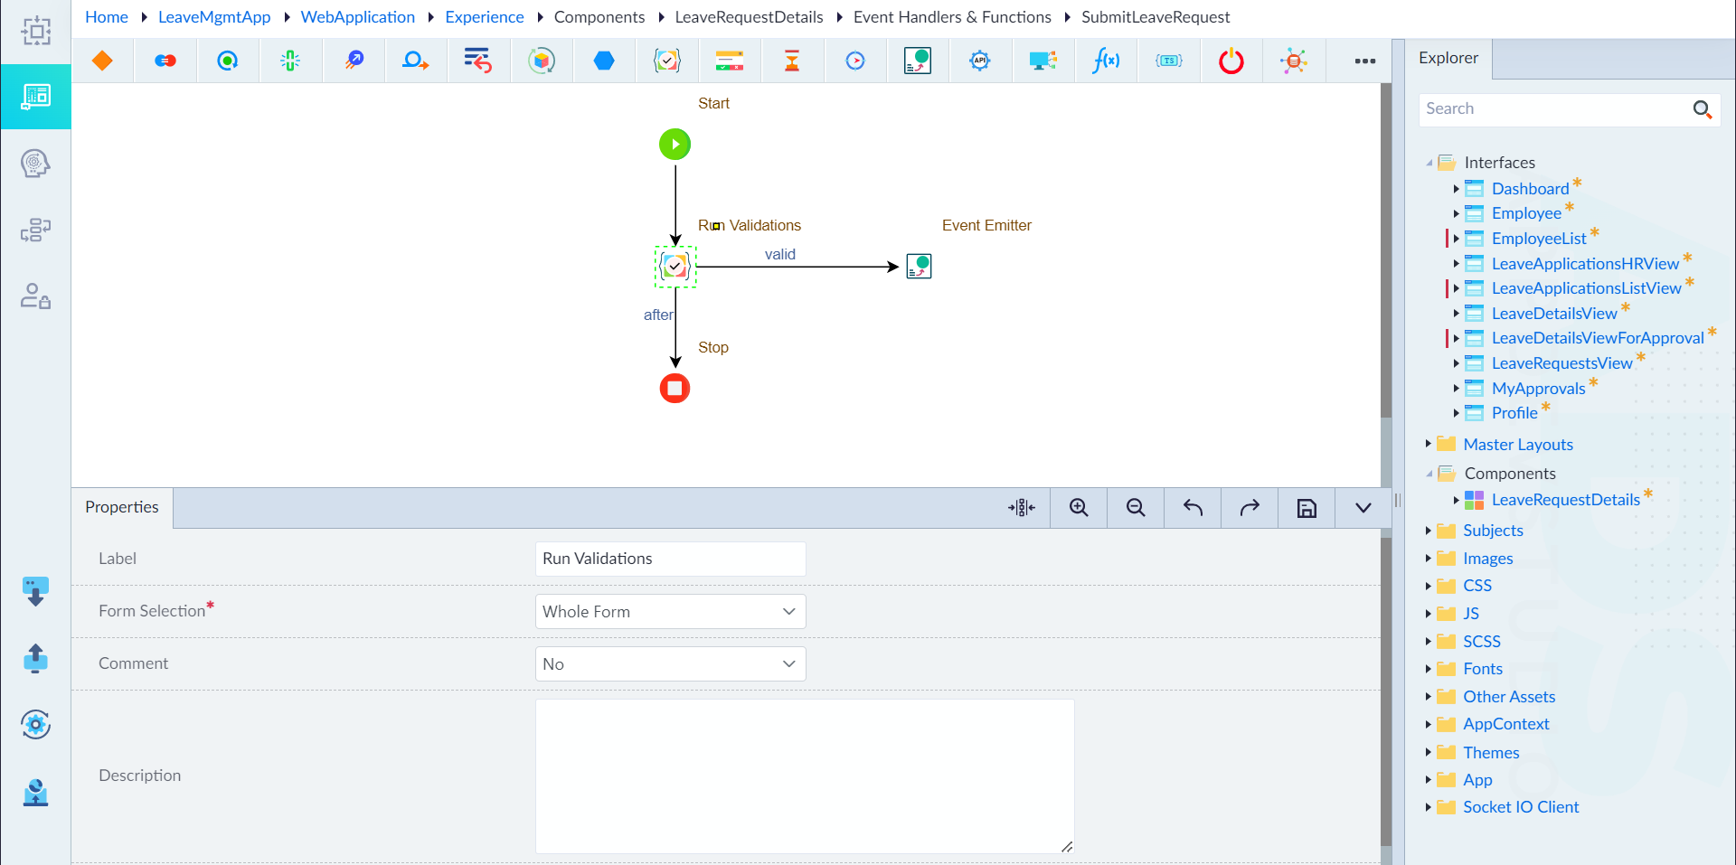Choose the blue hexagon node tool

coord(604,61)
